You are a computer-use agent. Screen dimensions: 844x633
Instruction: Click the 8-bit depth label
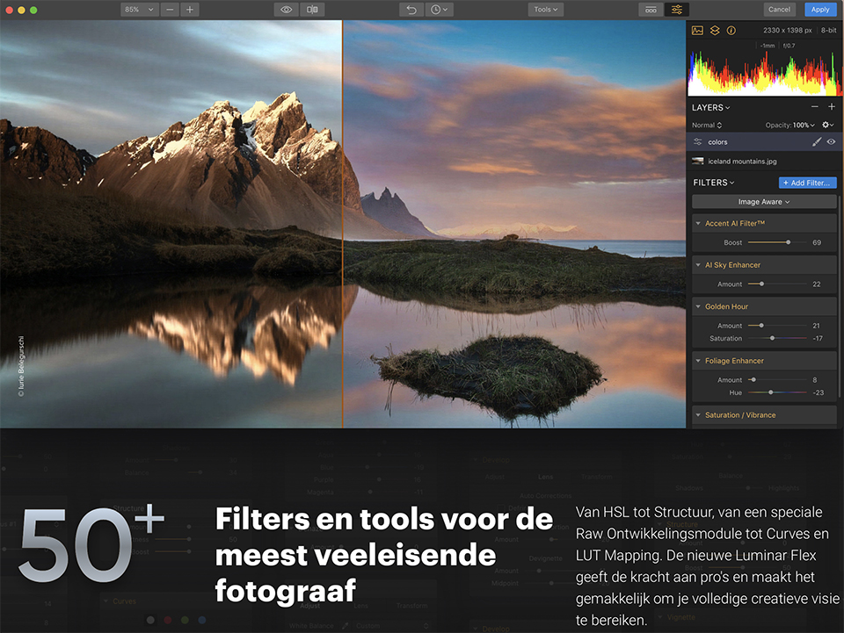click(828, 31)
